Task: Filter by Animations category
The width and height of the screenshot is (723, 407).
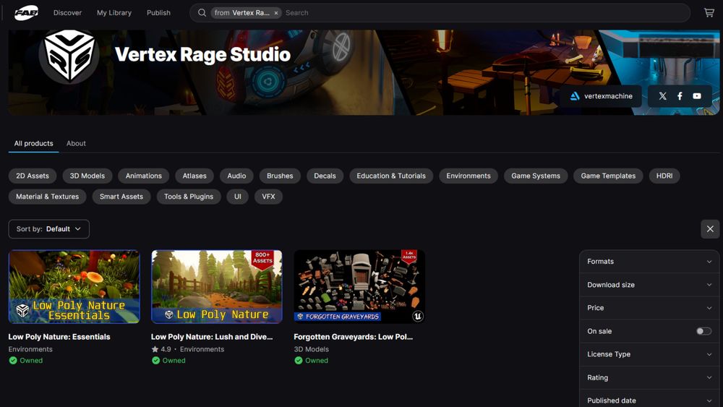Action: click(x=143, y=176)
